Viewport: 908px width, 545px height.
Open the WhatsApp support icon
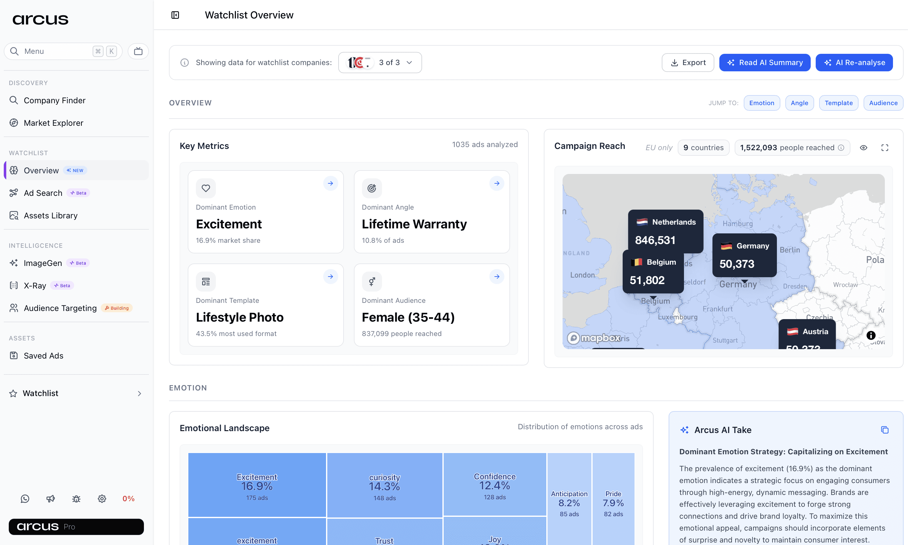tap(25, 498)
